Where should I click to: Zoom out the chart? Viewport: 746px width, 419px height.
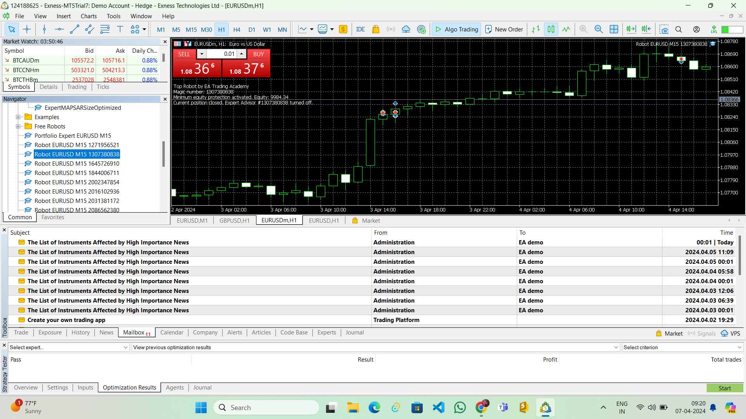point(599,29)
